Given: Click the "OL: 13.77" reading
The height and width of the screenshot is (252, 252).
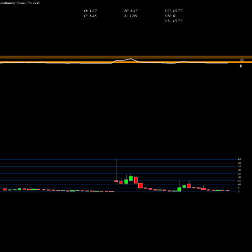Looking at the screenshot, I should [x=173, y=21].
